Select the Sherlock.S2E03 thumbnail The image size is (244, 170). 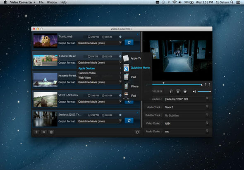[45, 119]
